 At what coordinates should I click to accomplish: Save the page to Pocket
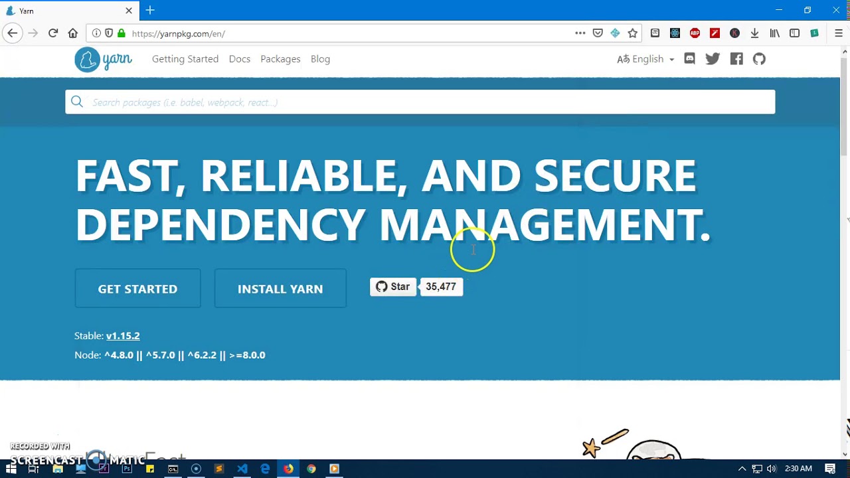click(598, 33)
